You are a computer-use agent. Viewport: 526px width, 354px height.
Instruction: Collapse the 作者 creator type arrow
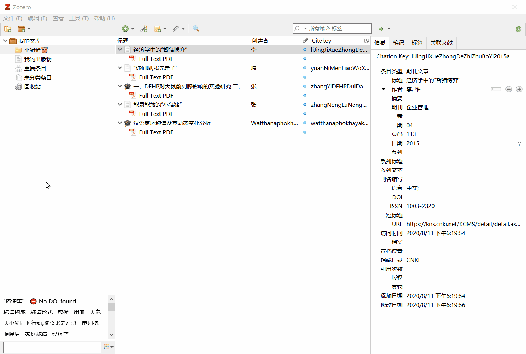pyautogui.click(x=383, y=89)
